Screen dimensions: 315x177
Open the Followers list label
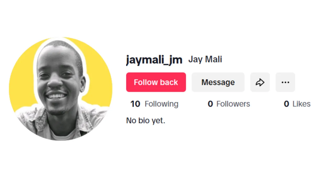[x=233, y=104]
